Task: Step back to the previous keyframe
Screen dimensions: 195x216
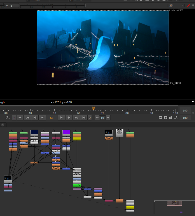Action: click(x=27, y=118)
